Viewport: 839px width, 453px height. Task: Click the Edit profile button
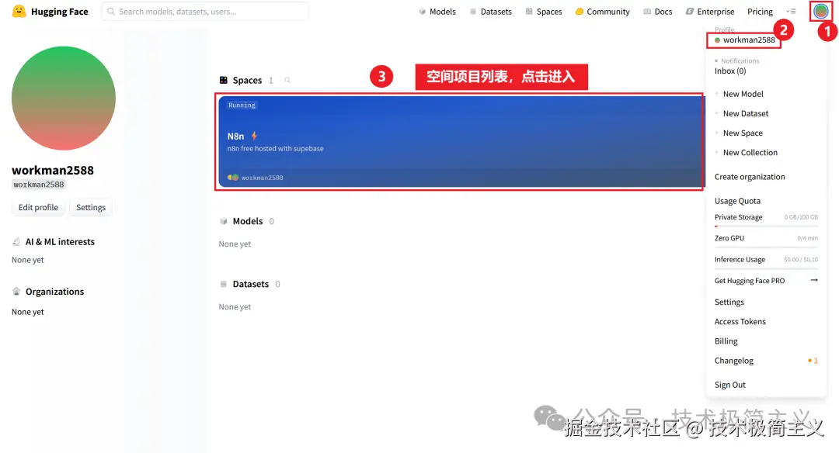click(x=38, y=207)
